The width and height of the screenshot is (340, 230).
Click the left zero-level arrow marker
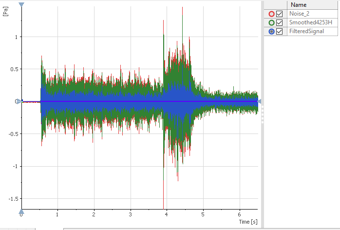pyautogui.click(x=18, y=101)
